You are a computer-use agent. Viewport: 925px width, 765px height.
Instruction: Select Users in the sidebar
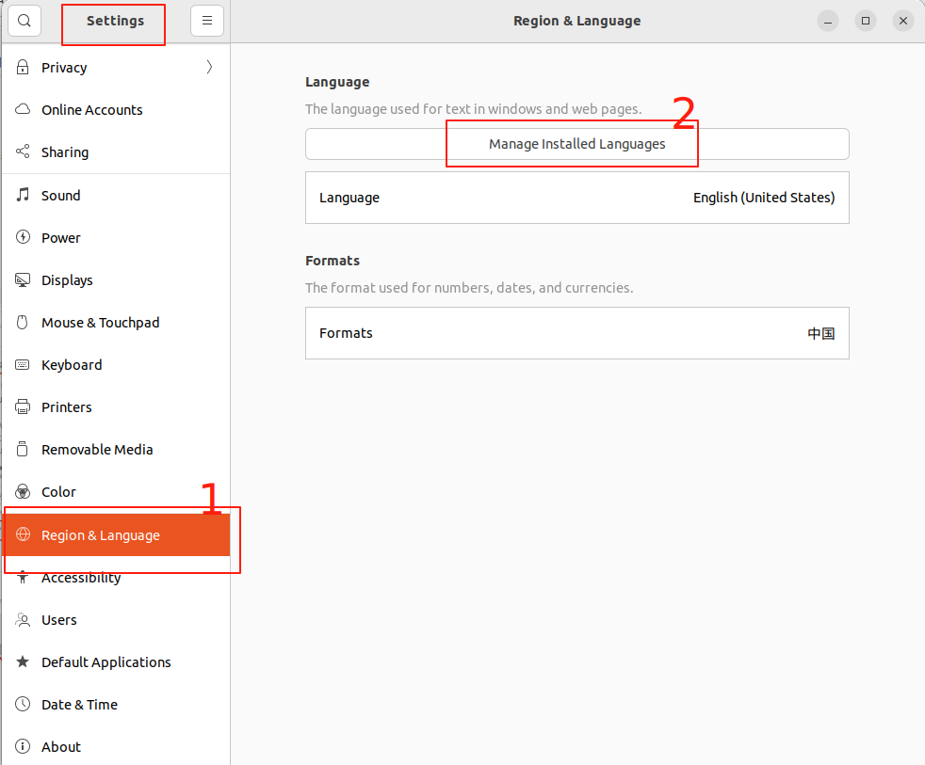(116, 620)
